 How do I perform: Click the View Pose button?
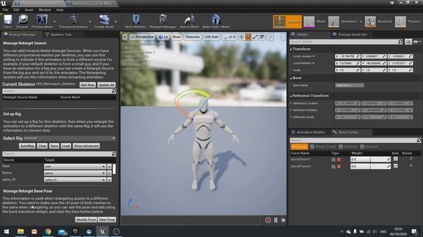pos(107,219)
